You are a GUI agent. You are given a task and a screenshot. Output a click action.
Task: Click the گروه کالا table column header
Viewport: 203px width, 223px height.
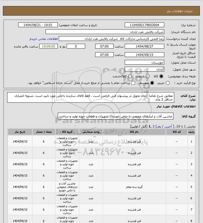click(x=67, y=132)
